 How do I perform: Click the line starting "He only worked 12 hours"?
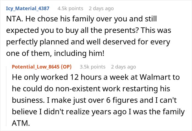click(x=96, y=77)
